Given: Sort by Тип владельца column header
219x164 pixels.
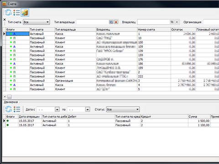Looking at the screenshot, I should 75,30.
